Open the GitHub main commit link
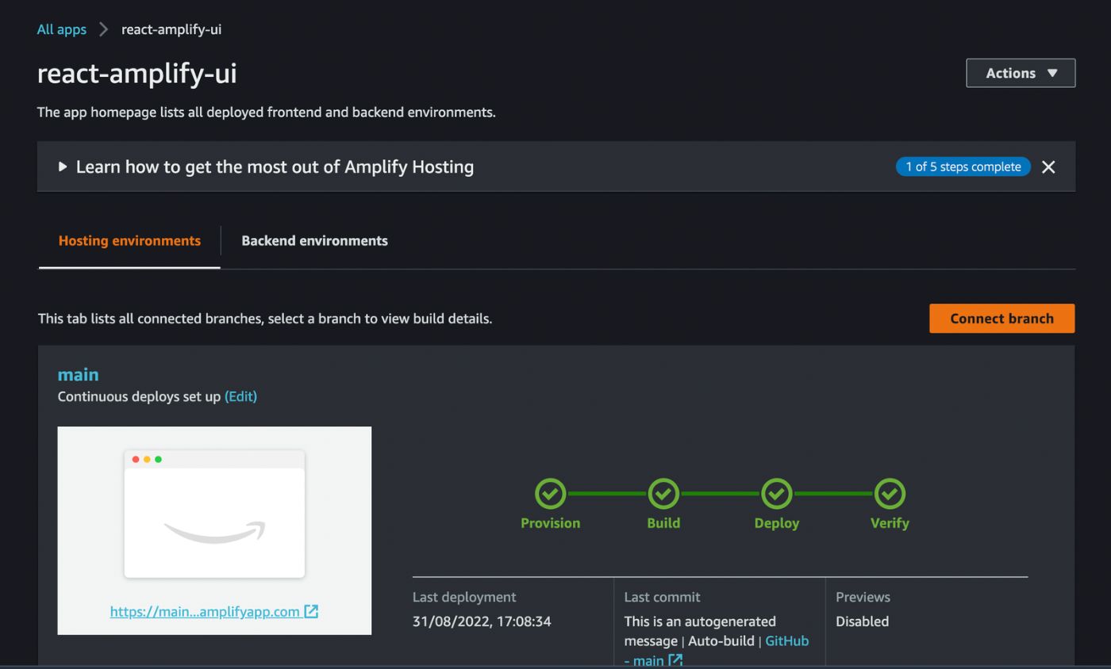Viewport: 1111px width, 669px height. [786, 641]
